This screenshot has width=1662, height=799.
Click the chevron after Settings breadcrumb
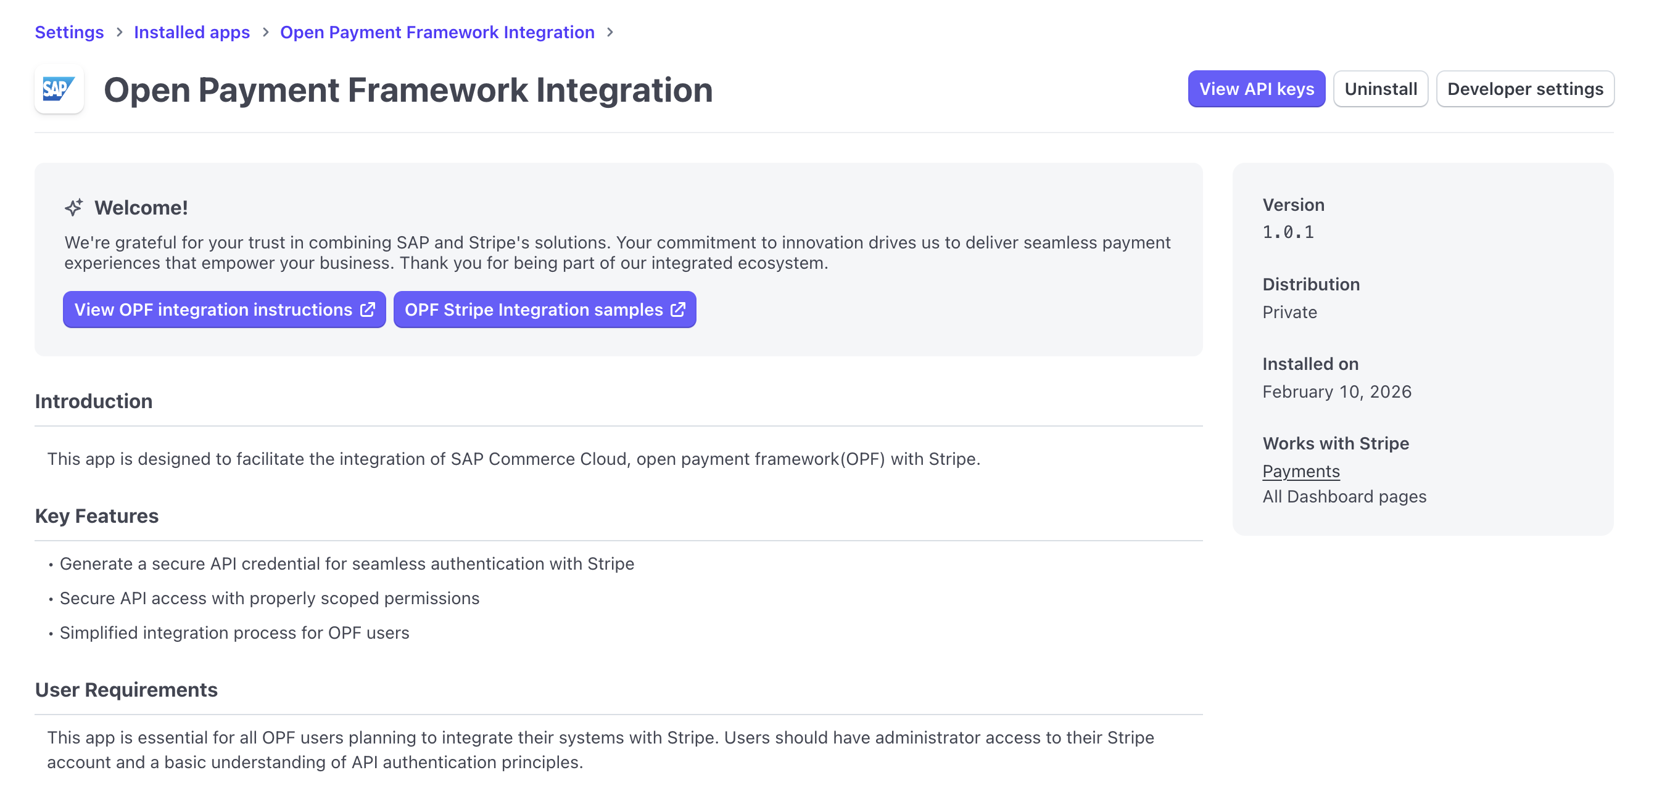pyautogui.click(x=119, y=32)
